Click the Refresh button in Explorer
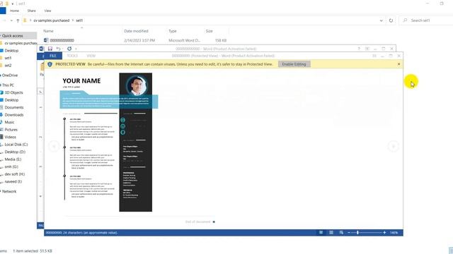 pos(391,20)
